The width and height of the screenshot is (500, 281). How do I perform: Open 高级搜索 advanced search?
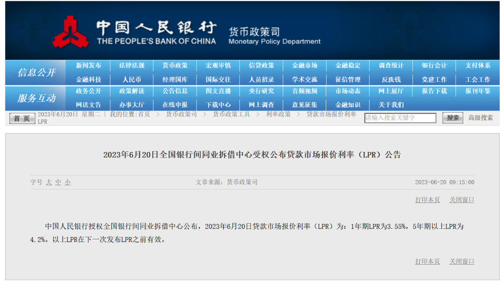point(481,118)
